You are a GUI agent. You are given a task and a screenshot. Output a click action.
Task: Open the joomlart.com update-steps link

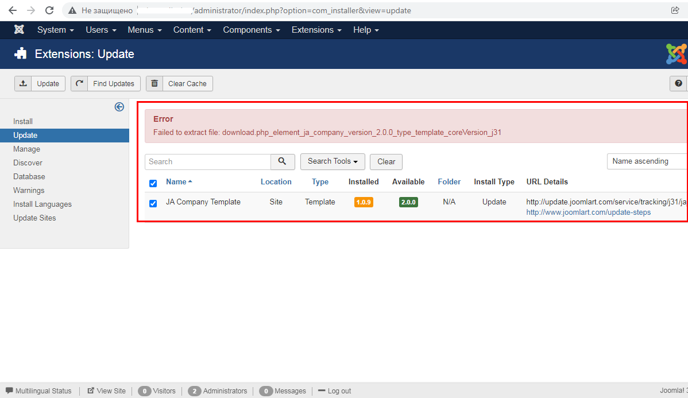tap(589, 212)
